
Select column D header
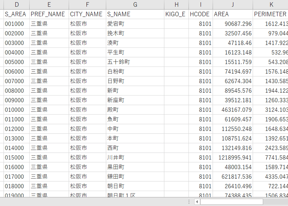point(17,5)
